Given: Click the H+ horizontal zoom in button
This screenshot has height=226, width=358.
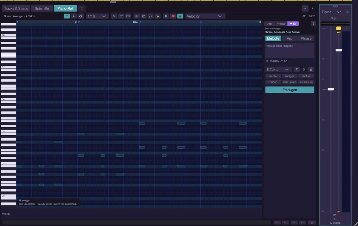Looking at the screenshot, I should pos(285,222).
